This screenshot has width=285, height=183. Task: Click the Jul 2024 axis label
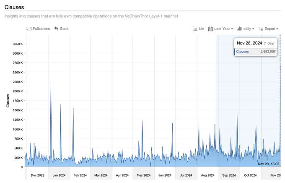[186, 175]
